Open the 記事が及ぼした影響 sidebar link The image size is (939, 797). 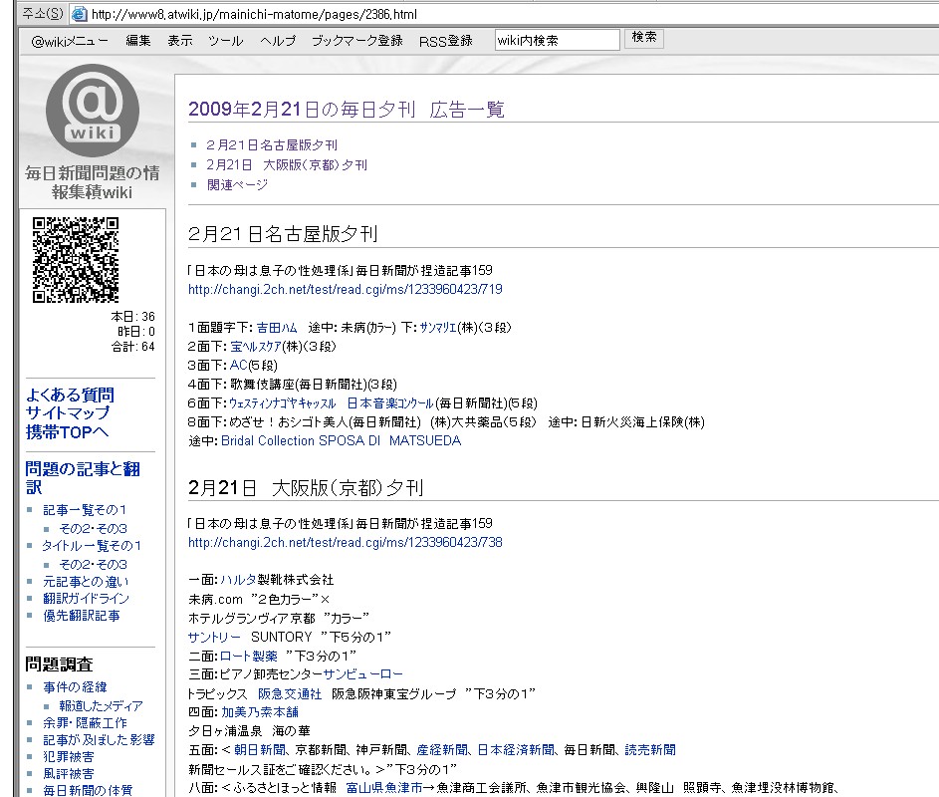(x=99, y=739)
